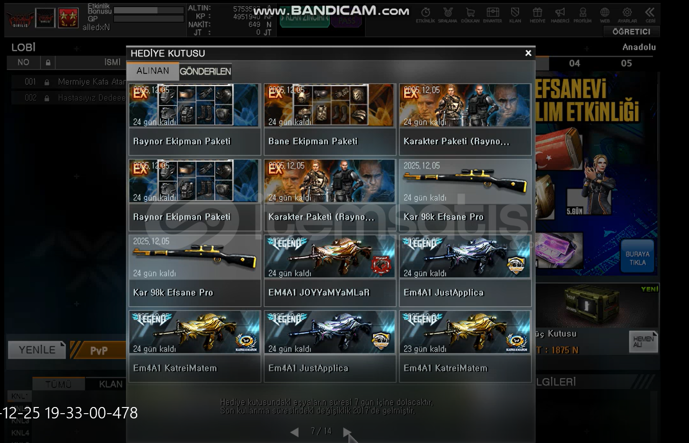Go to next gift page arrow
Screen dimensions: 689x443
click(347, 432)
